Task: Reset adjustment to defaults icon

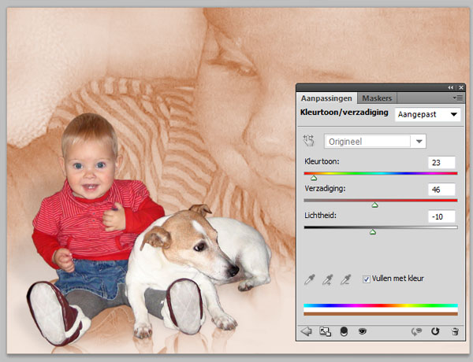Action: (x=435, y=331)
